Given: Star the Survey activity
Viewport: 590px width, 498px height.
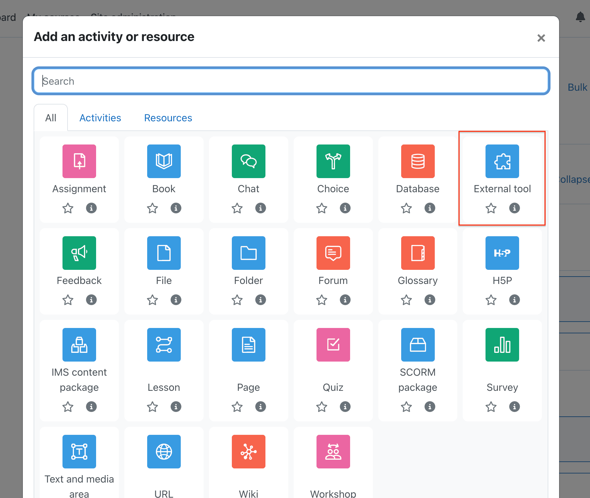Looking at the screenshot, I should [x=491, y=407].
